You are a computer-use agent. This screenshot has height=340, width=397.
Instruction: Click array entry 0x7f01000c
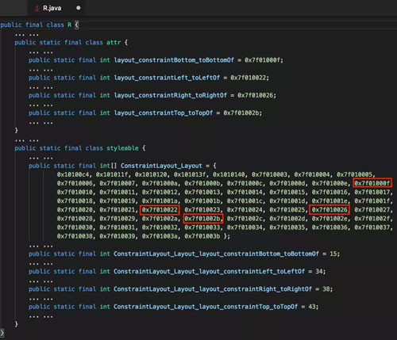(x=245, y=183)
